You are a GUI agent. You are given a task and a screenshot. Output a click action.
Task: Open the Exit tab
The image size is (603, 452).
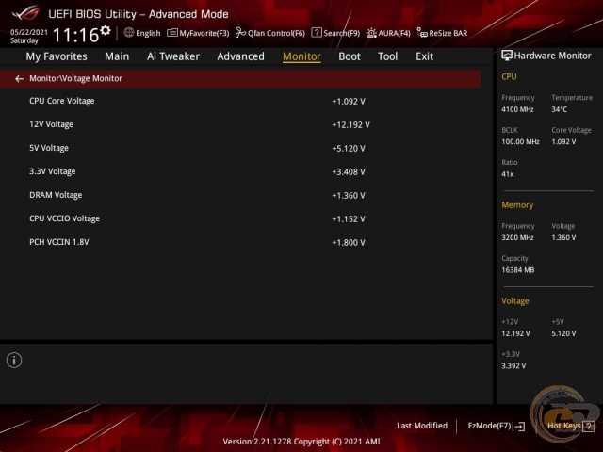pos(424,56)
